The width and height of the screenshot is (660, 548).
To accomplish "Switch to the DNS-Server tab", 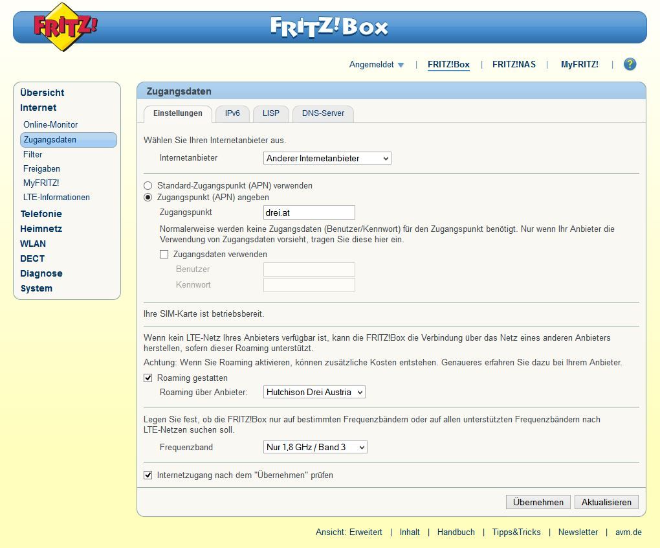I will coord(323,113).
